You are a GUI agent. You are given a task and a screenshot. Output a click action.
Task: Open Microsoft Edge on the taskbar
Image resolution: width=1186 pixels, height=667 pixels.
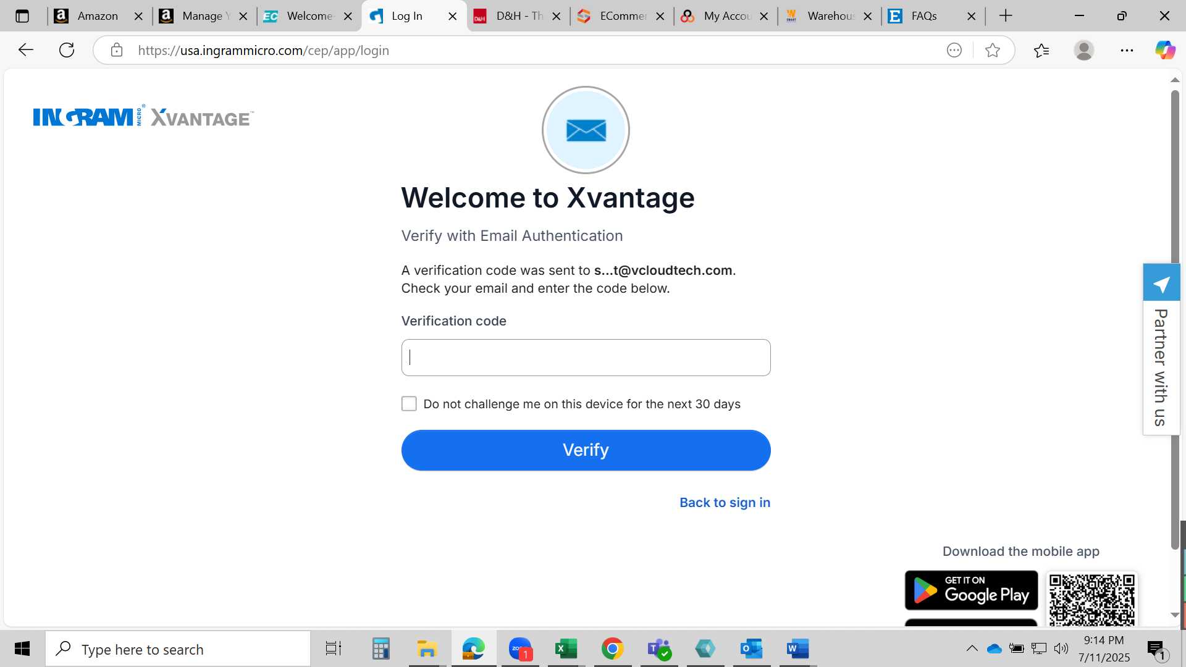coord(474,648)
